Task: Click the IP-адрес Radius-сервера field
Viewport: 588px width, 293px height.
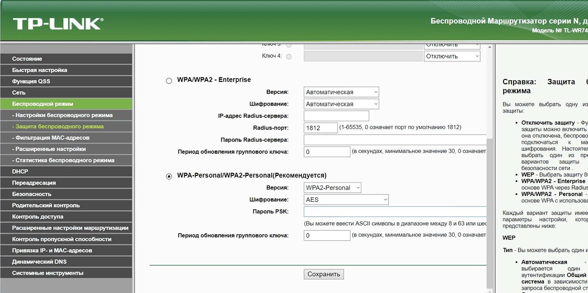Action: point(336,116)
